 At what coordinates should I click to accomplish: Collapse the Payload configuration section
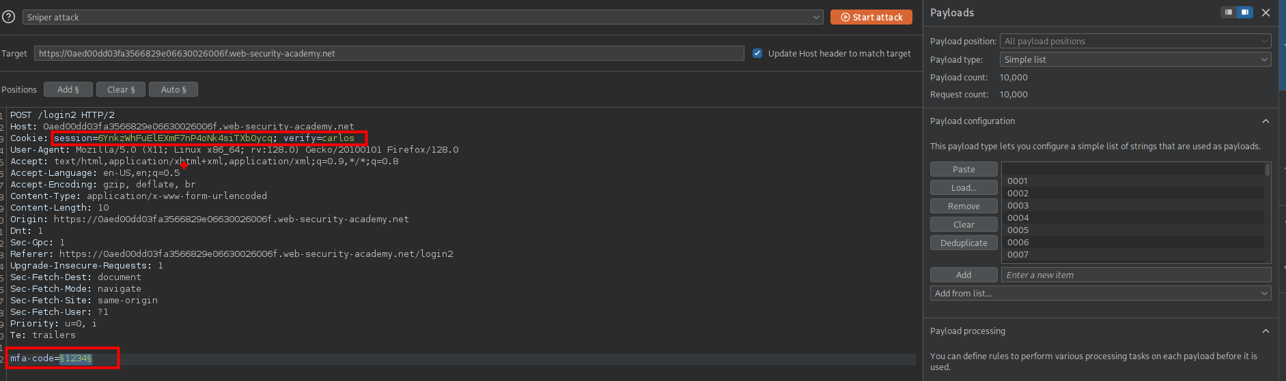(x=1266, y=121)
